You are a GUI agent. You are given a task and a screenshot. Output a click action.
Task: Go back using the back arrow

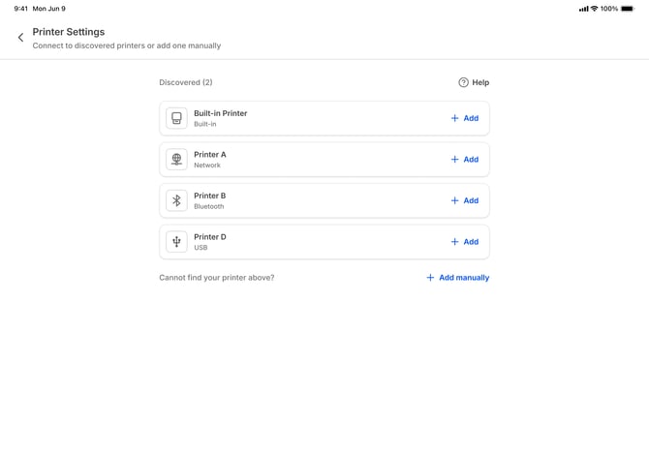[x=20, y=38]
